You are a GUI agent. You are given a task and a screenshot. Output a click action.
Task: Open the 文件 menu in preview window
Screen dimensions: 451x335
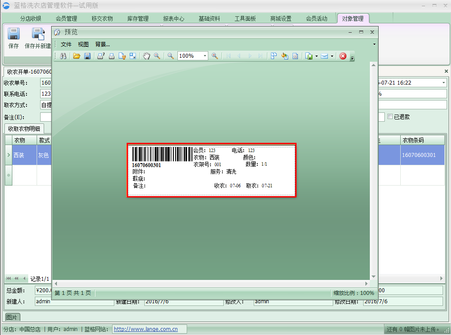pos(66,45)
